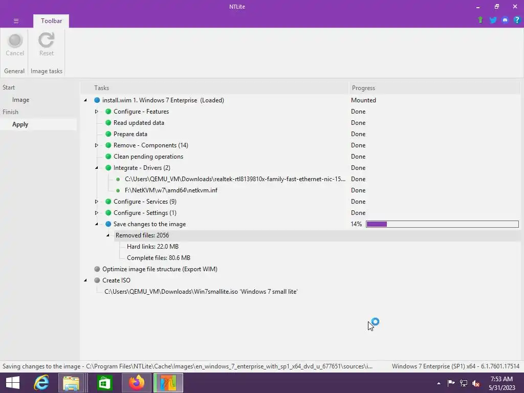Select 'F:\NetKVM\w7\amd64\netkvm.inf' driver row

[171, 190]
